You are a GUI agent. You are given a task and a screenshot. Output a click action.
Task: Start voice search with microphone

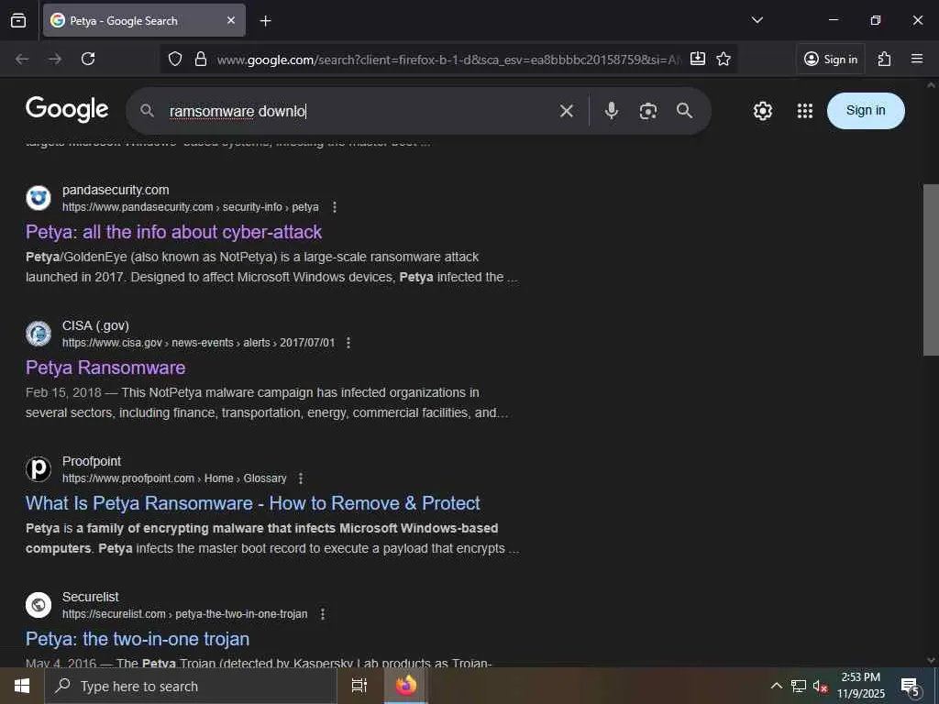pyautogui.click(x=612, y=111)
